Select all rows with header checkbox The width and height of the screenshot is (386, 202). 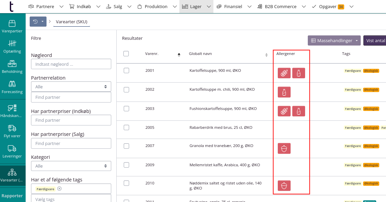(126, 54)
